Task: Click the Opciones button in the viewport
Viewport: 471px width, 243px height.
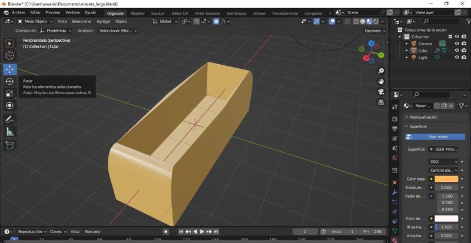Action: tap(374, 31)
